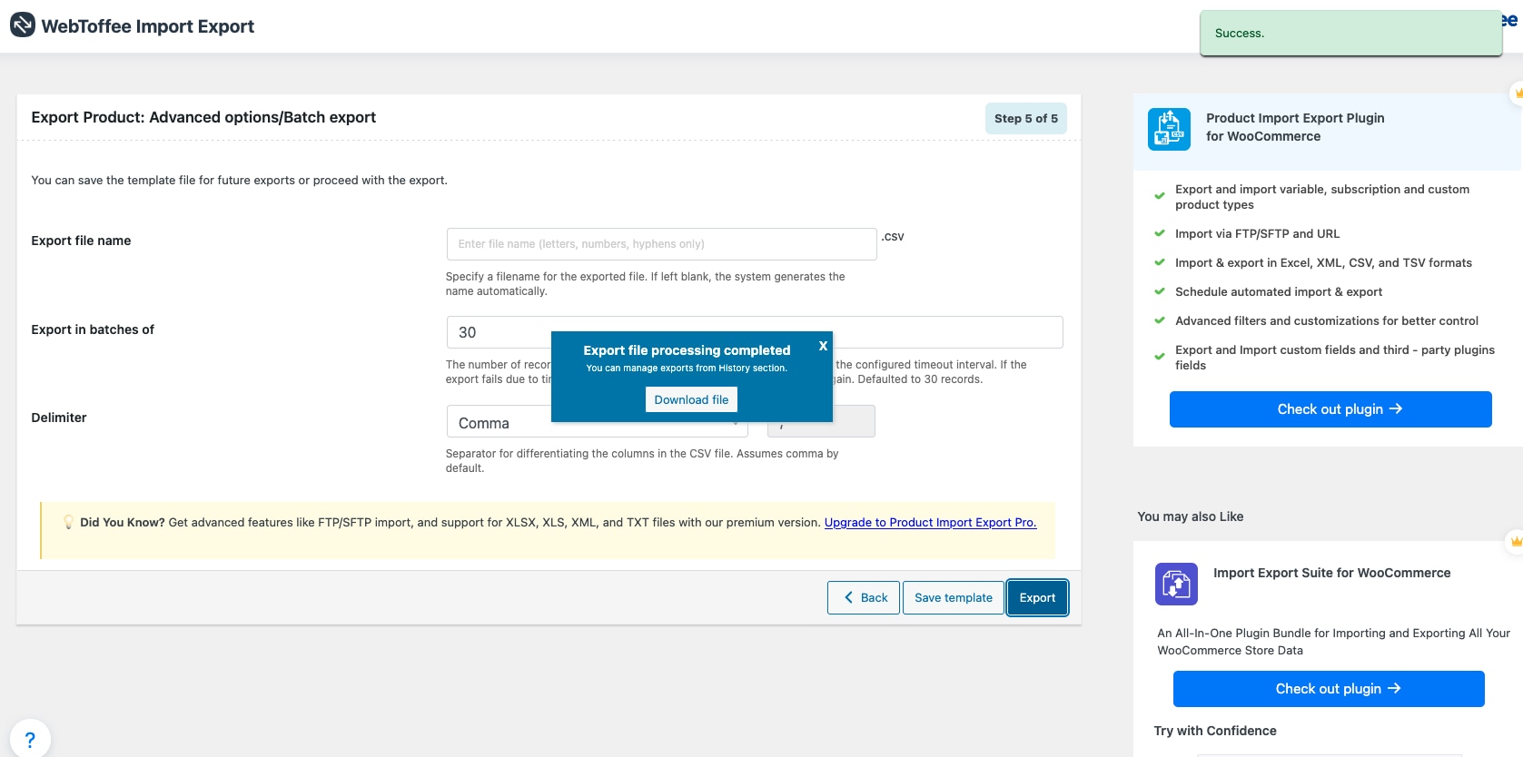
Task: Click the checkmark beside 'Import & export in Excel'
Action: point(1160,262)
